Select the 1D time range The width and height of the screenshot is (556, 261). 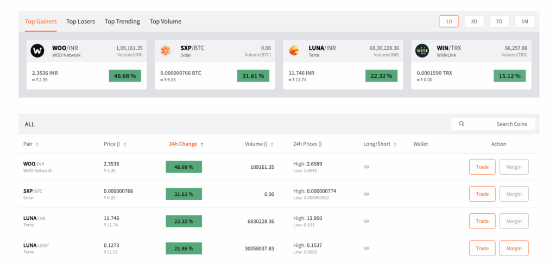449,21
